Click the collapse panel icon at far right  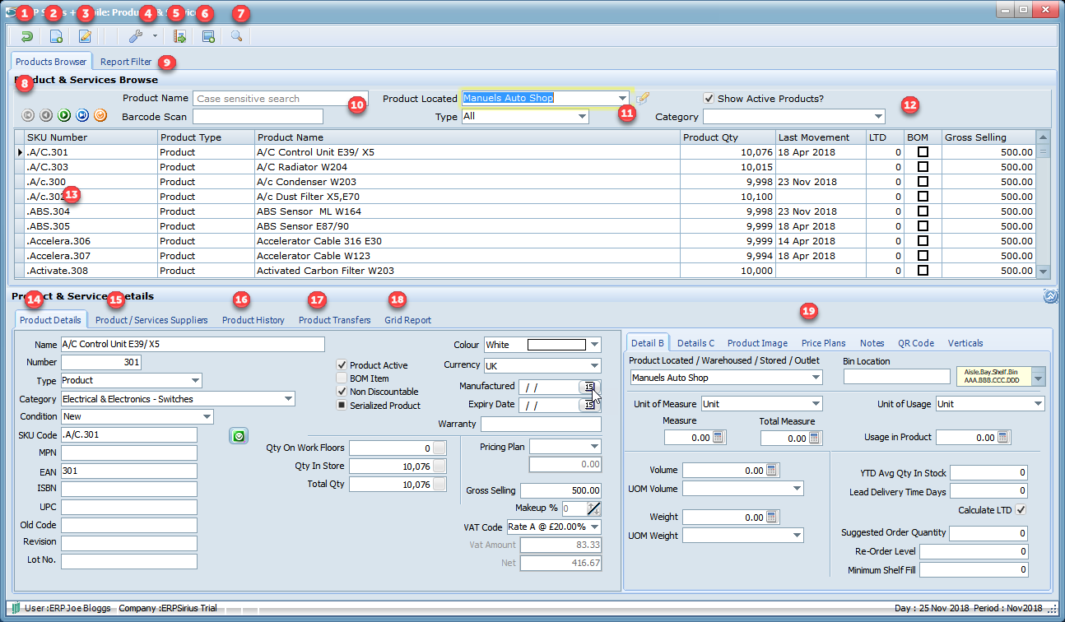click(1049, 296)
